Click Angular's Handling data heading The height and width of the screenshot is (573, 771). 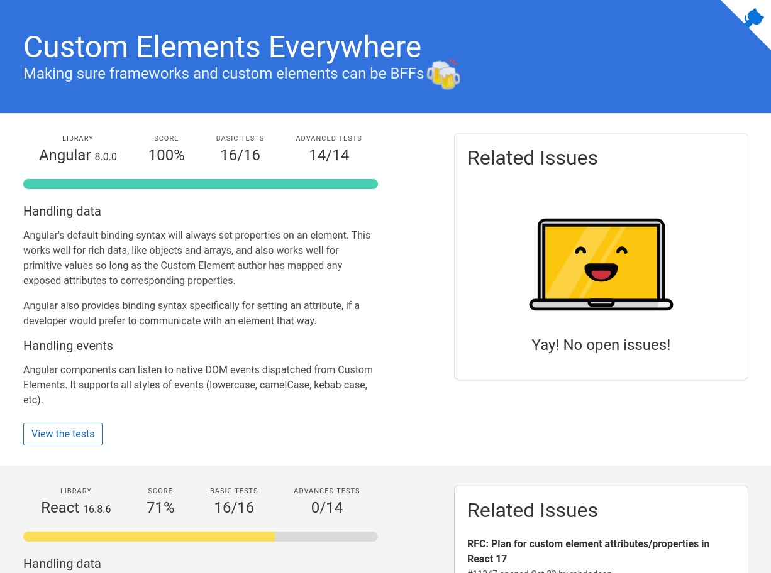[x=62, y=211]
